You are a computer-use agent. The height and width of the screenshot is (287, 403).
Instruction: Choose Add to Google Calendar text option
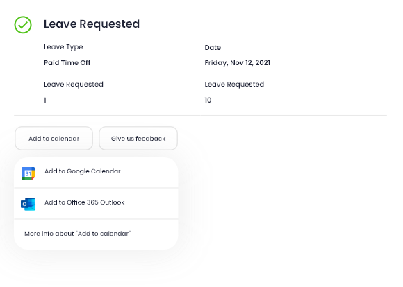[83, 171]
